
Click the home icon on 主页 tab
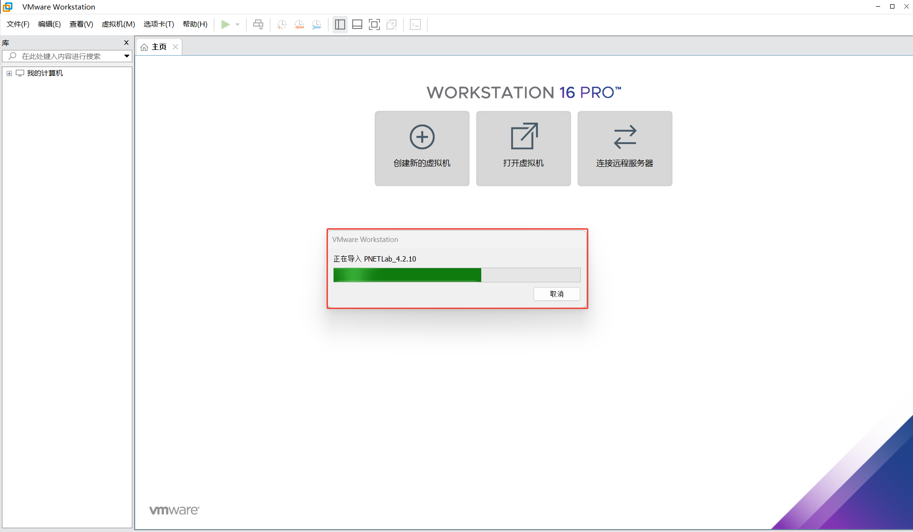144,47
